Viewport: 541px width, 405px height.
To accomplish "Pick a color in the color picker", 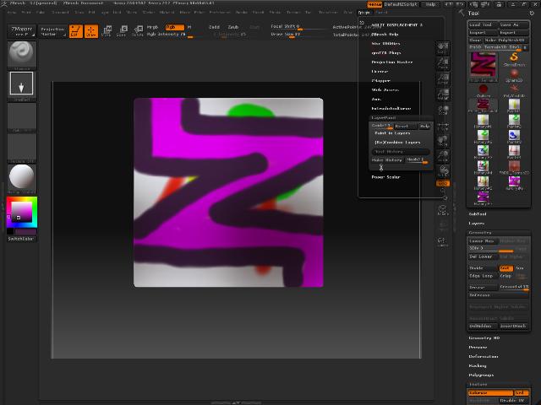I will [20, 212].
